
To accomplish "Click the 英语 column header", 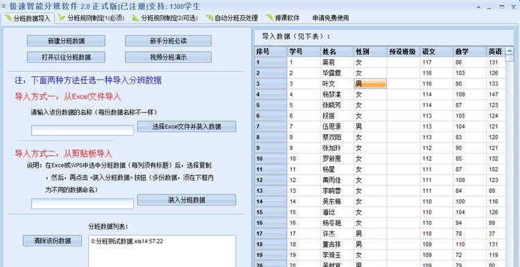I will pyautogui.click(x=496, y=52).
